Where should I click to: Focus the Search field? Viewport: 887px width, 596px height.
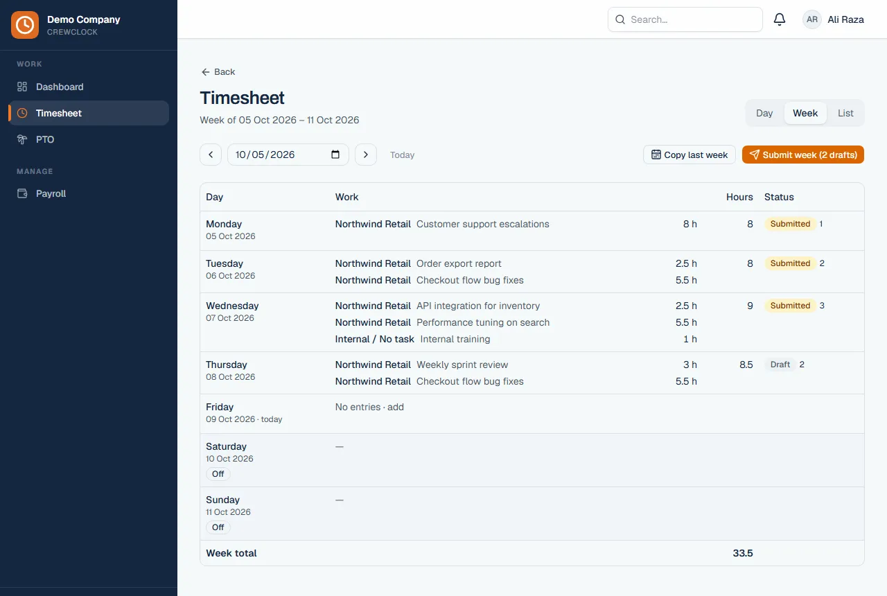(x=685, y=19)
